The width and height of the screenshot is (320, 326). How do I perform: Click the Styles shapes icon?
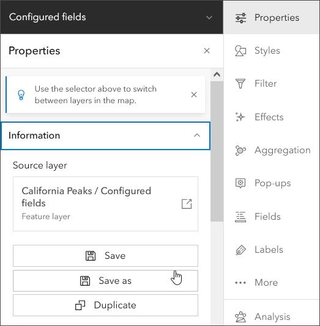240,51
